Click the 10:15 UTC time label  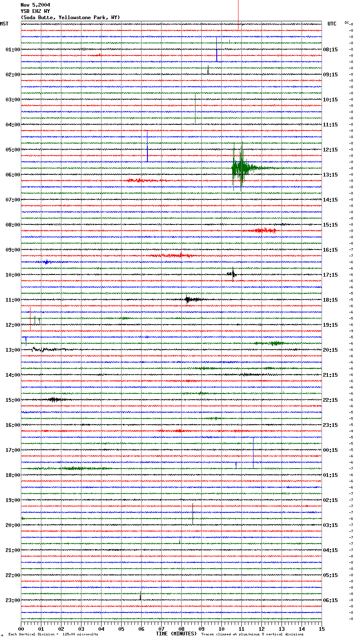(330, 100)
